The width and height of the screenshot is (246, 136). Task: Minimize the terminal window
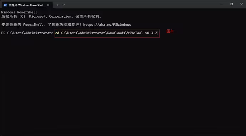tap(222, 4)
